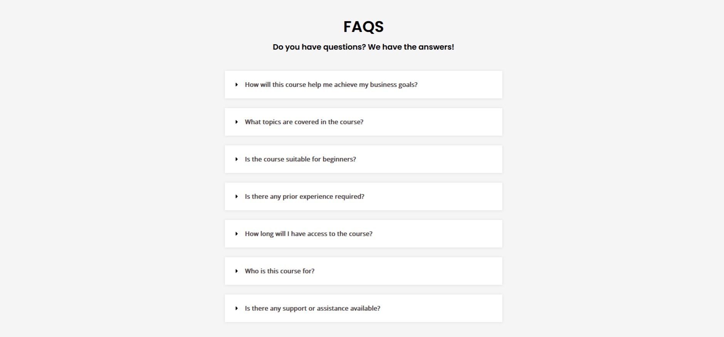The width and height of the screenshot is (724, 337).
Task: Show answer for 'Is there any prior experience required?'
Action: tap(304, 196)
